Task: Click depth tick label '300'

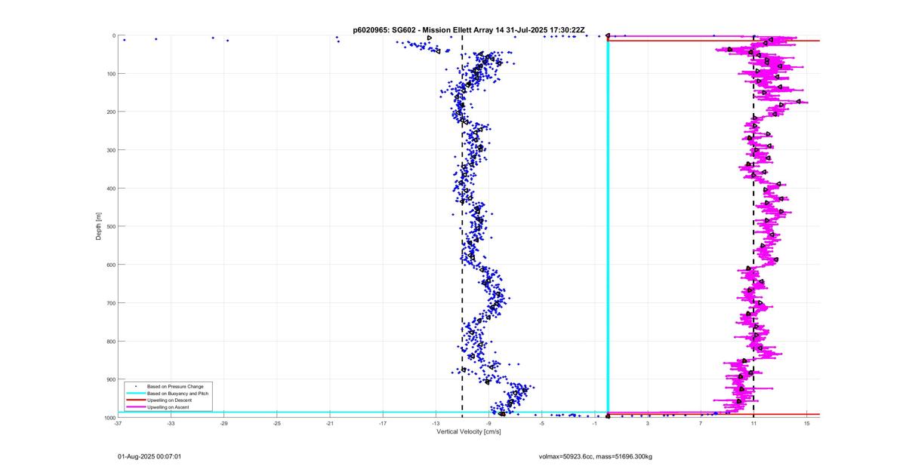Action: point(110,150)
